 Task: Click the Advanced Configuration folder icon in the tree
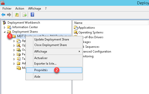tap(18, 63)
